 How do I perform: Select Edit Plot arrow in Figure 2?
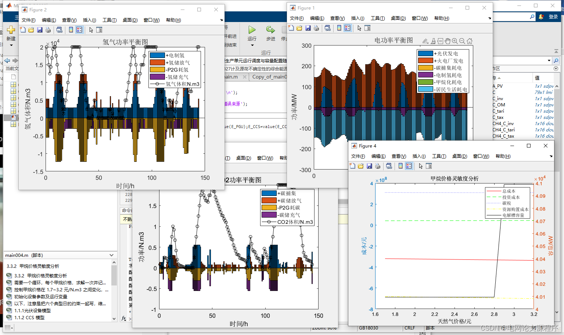(x=91, y=30)
